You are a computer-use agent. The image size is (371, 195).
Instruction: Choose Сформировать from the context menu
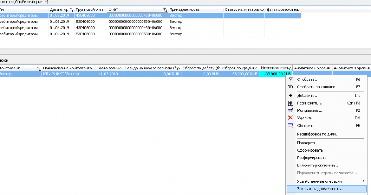(310, 150)
